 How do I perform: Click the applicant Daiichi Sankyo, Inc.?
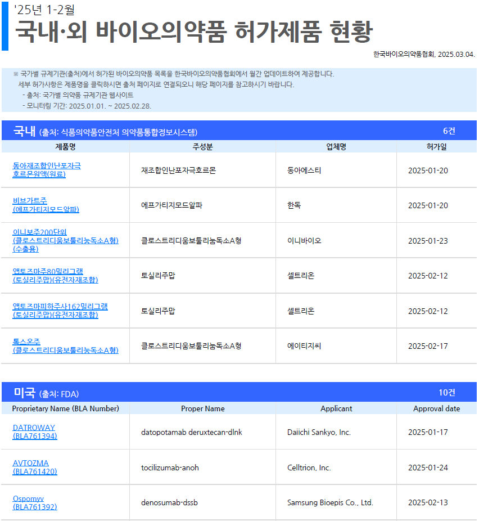pos(319,432)
